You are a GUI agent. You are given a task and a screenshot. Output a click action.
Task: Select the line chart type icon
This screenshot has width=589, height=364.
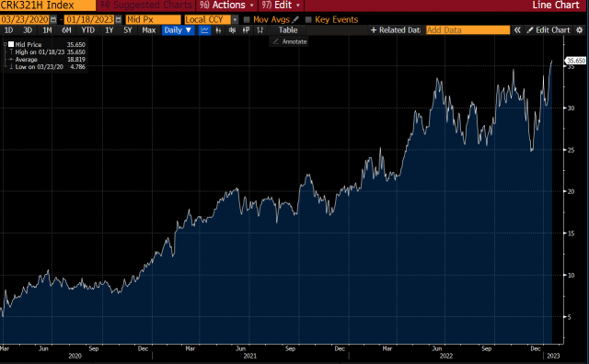click(204, 30)
